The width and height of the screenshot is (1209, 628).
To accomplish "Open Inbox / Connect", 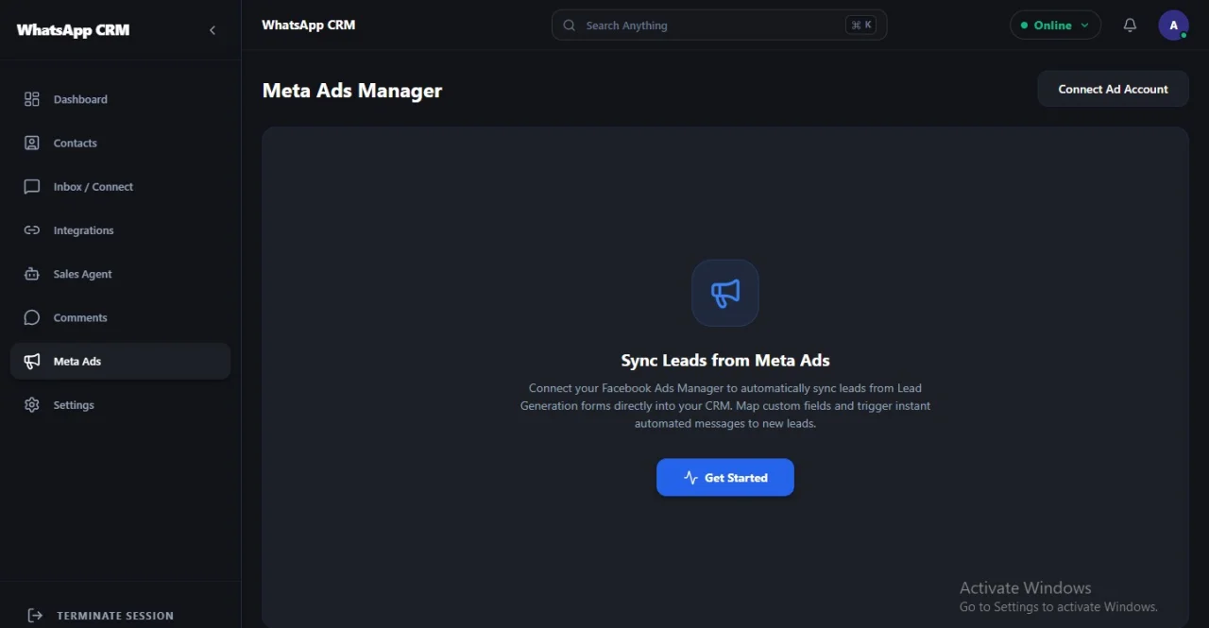I will [x=120, y=187].
